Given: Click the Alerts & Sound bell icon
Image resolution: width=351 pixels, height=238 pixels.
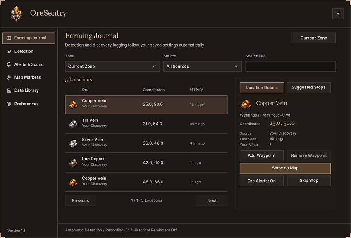Looking at the screenshot, I should [x=9, y=64].
